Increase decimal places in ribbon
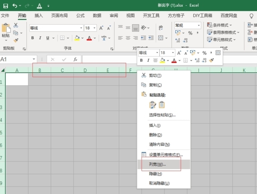The image size is (257, 194). click(x=178, y=40)
